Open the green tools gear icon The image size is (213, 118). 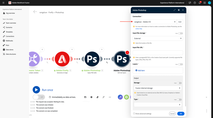[x=126, y=97]
